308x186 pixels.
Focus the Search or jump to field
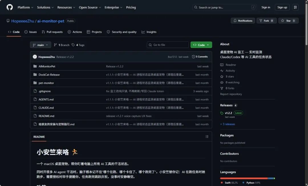224,7
